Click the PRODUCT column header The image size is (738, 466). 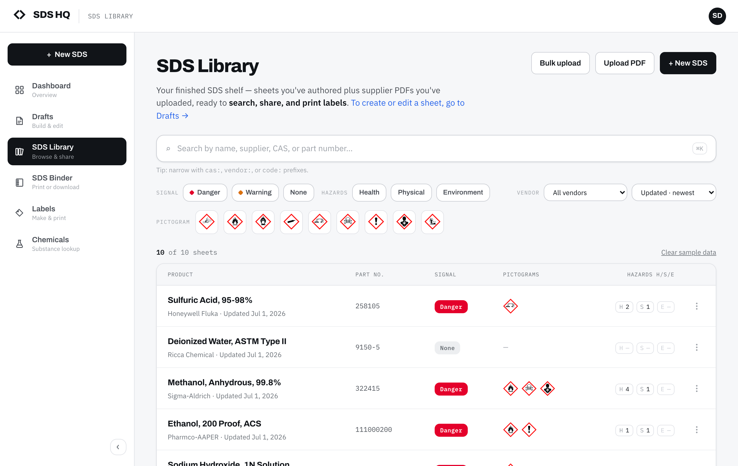pyautogui.click(x=180, y=275)
